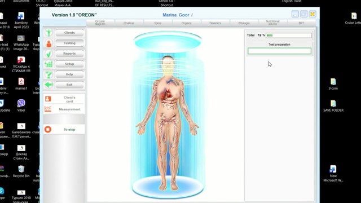Select the New Microsoft Word document icon

click(333, 174)
